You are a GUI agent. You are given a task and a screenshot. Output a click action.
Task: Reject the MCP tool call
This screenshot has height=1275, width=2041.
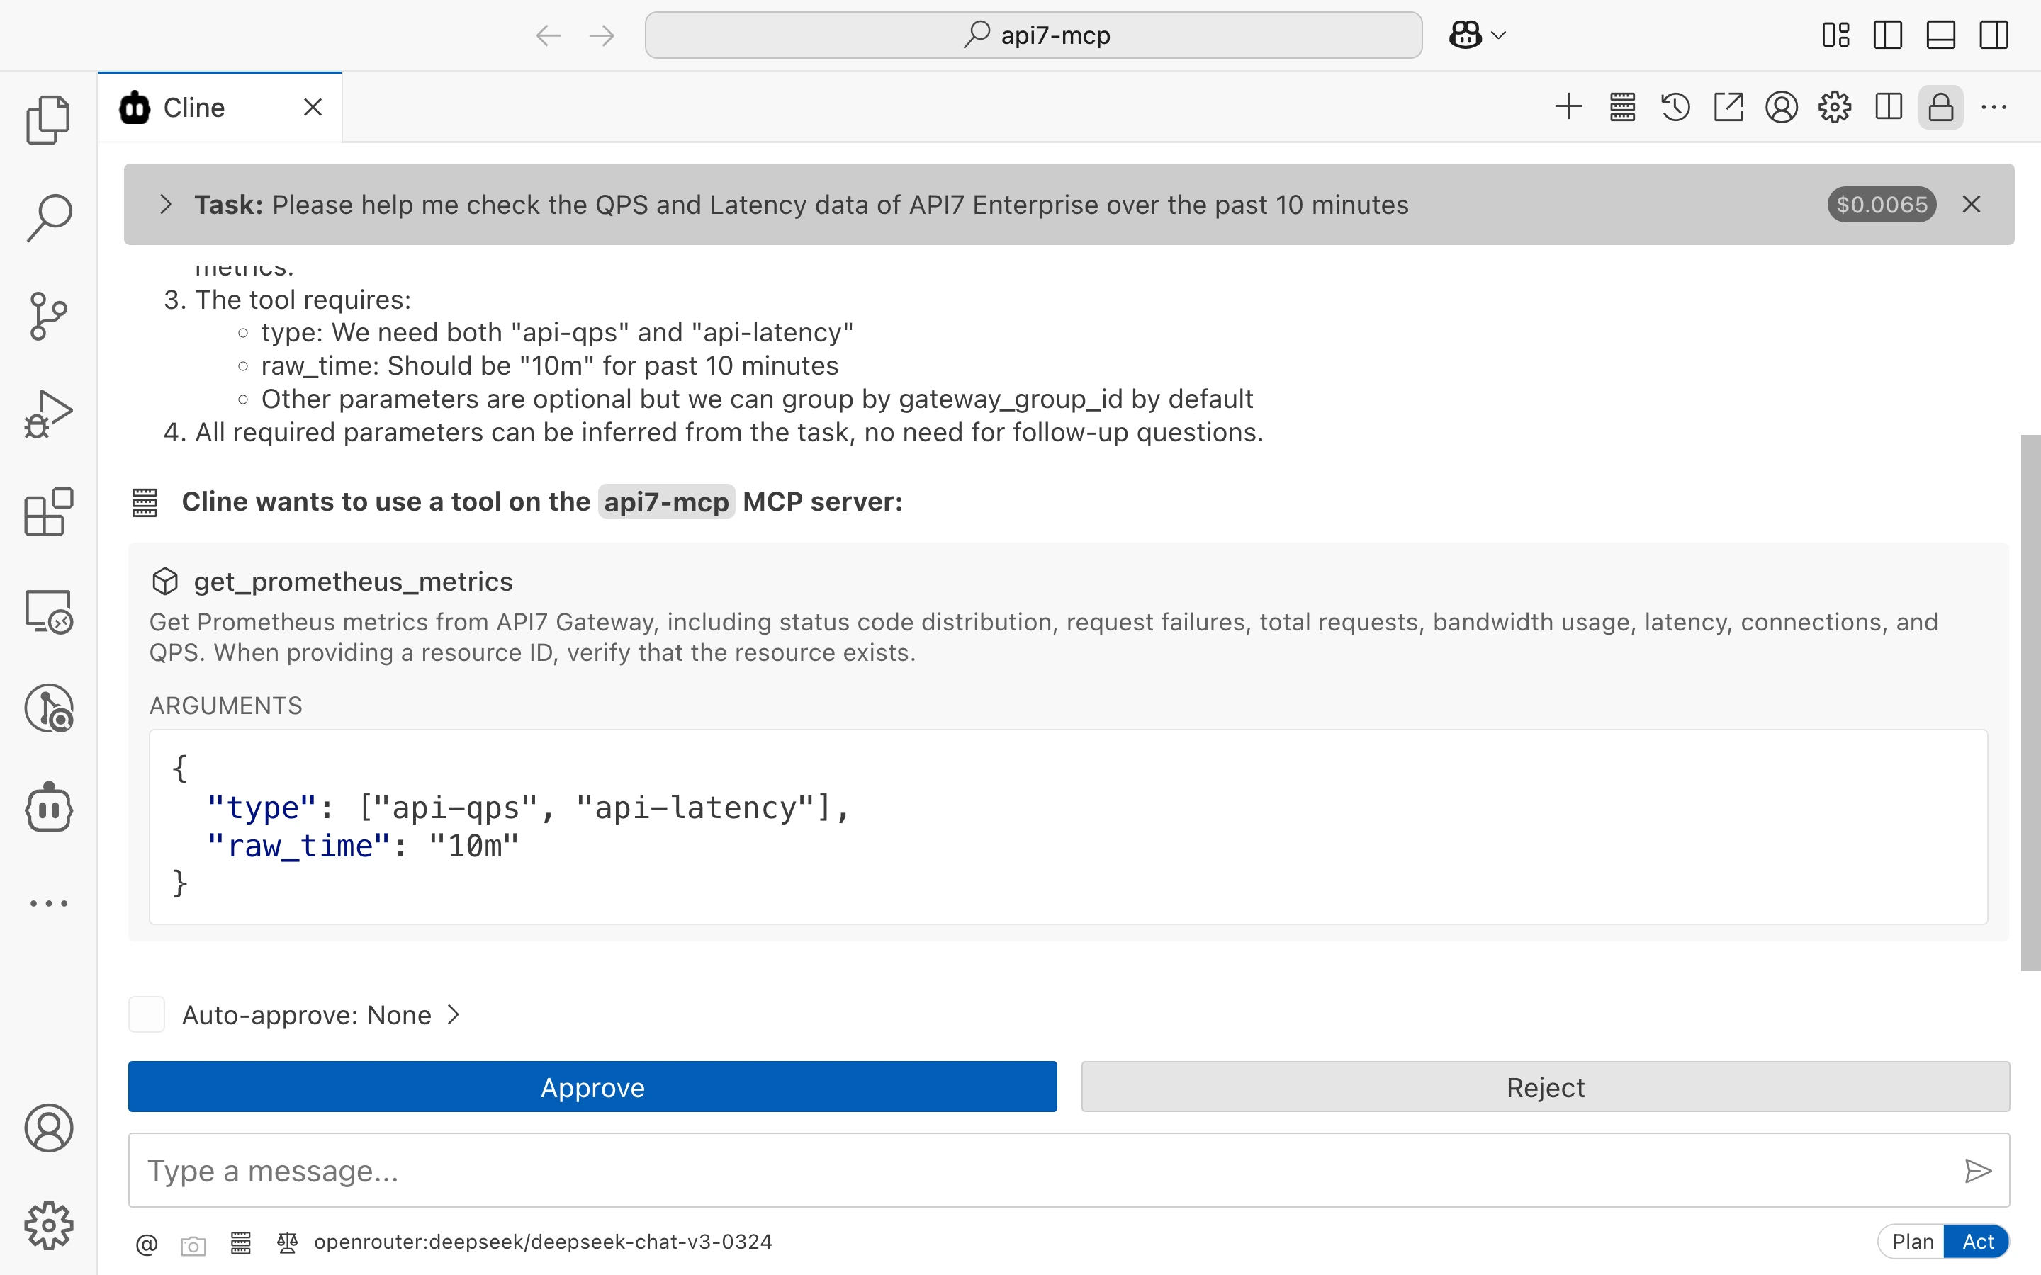(x=1545, y=1087)
